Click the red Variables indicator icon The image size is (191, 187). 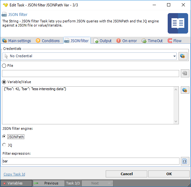[x=4, y=183]
